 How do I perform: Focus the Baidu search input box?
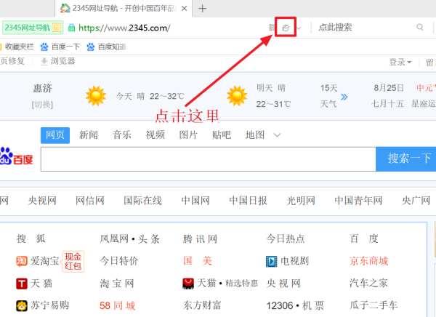pyautogui.click(x=208, y=159)
